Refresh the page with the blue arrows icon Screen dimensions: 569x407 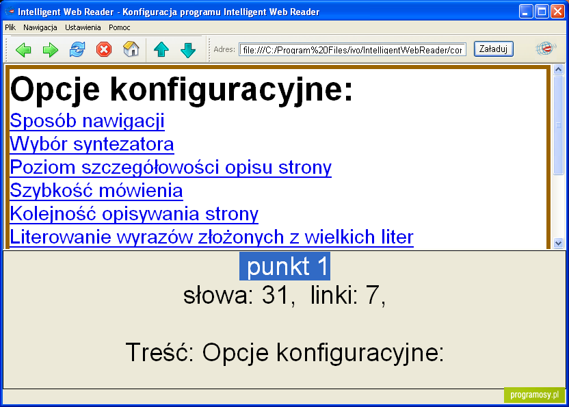pos(77,49)
